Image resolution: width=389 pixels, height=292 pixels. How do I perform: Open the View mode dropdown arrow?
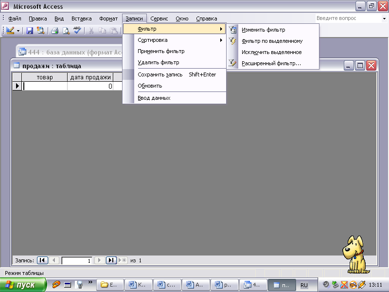click(x=18, y=31)
